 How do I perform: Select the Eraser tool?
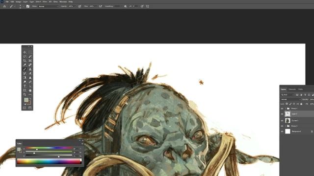pyautogui.click(x=30, y=73)
